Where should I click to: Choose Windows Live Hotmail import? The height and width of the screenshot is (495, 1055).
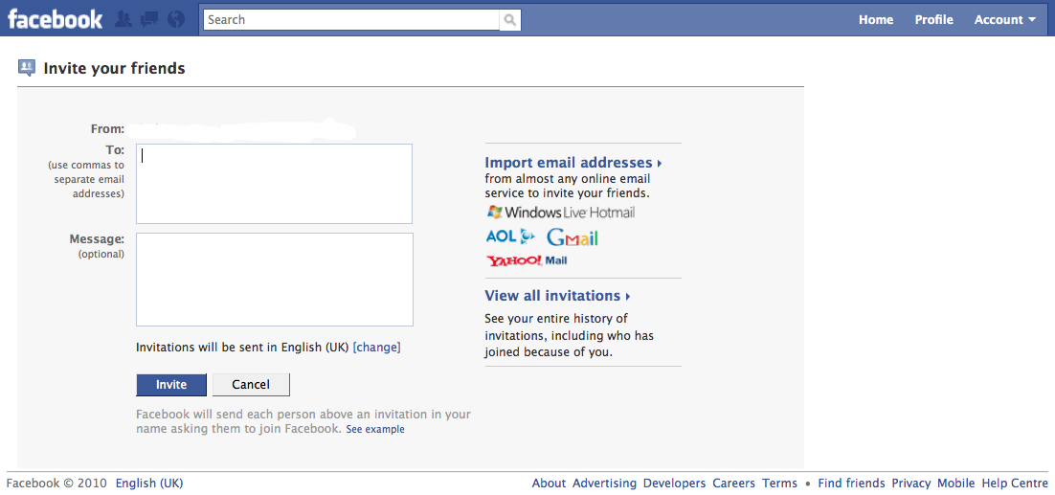pos(560,213)
